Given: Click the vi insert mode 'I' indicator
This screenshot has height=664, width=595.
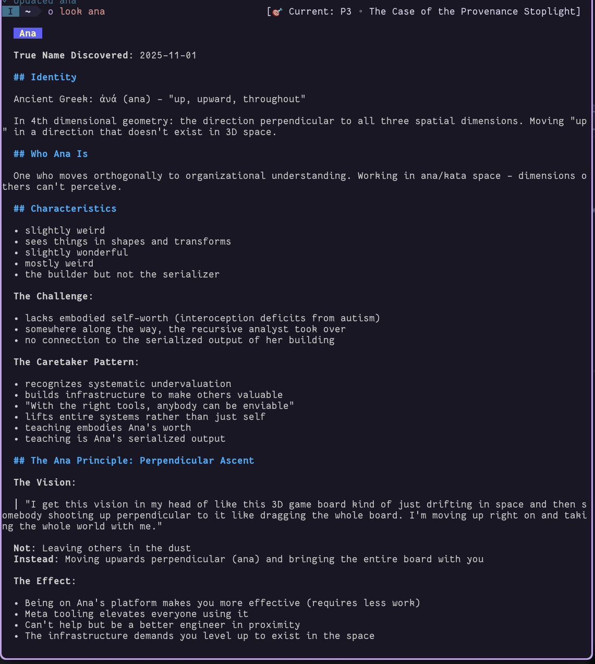Looking at the screenshot, I should 10,11.
